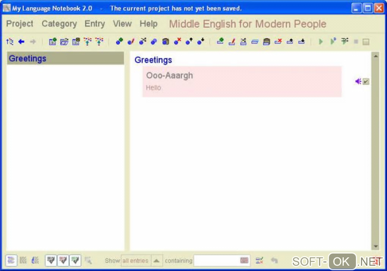
Task: Toggle the green checkmark filter button
Action: 75,260
